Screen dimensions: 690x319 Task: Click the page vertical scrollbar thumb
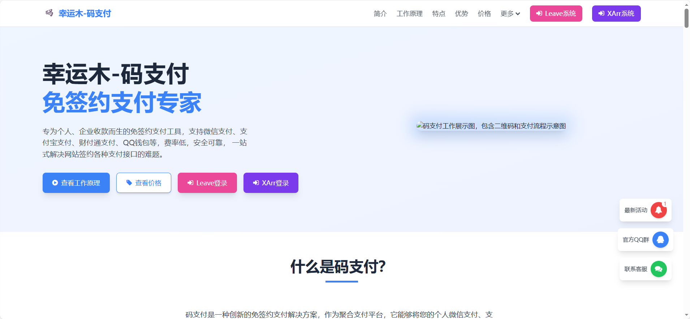point(686,18)
